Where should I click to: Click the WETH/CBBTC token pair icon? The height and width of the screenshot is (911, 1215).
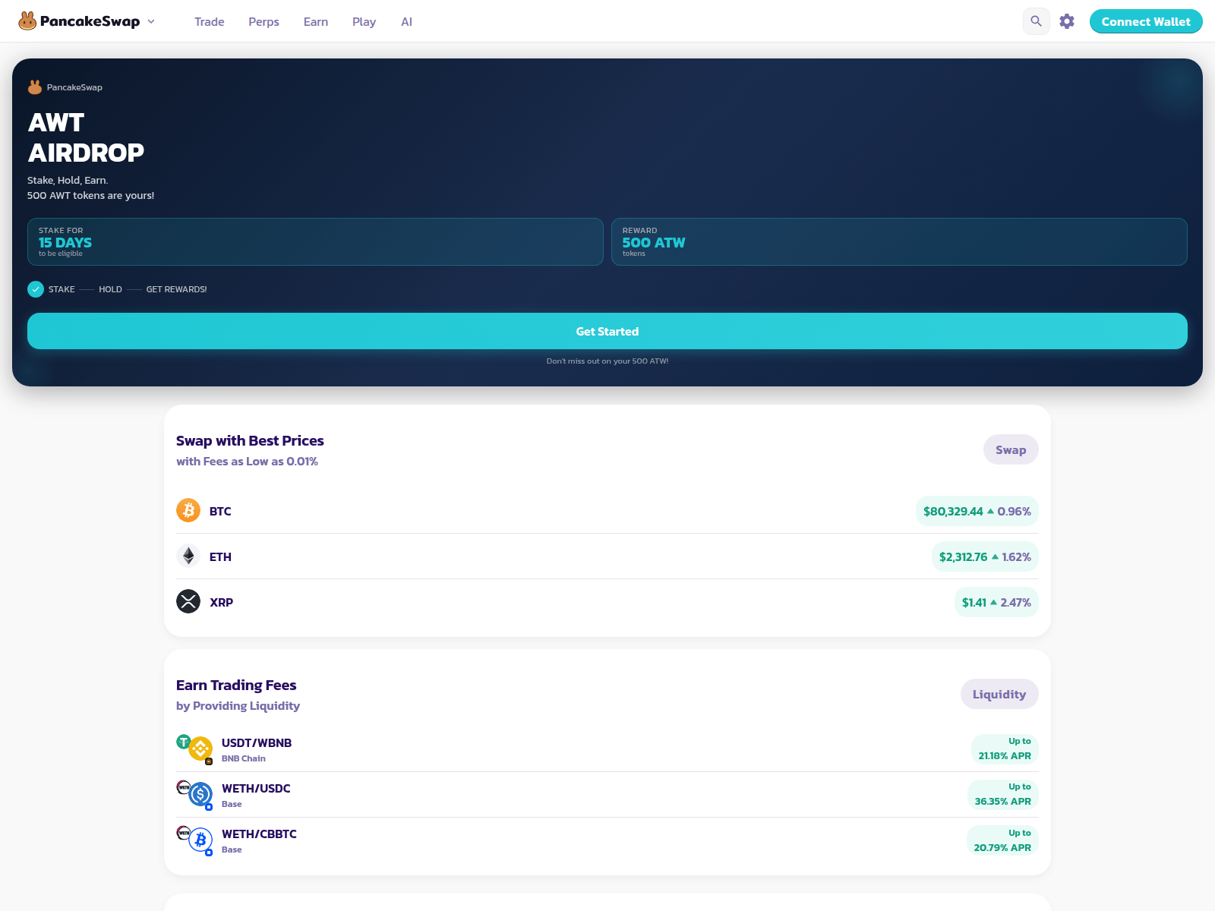pos(195,840)
